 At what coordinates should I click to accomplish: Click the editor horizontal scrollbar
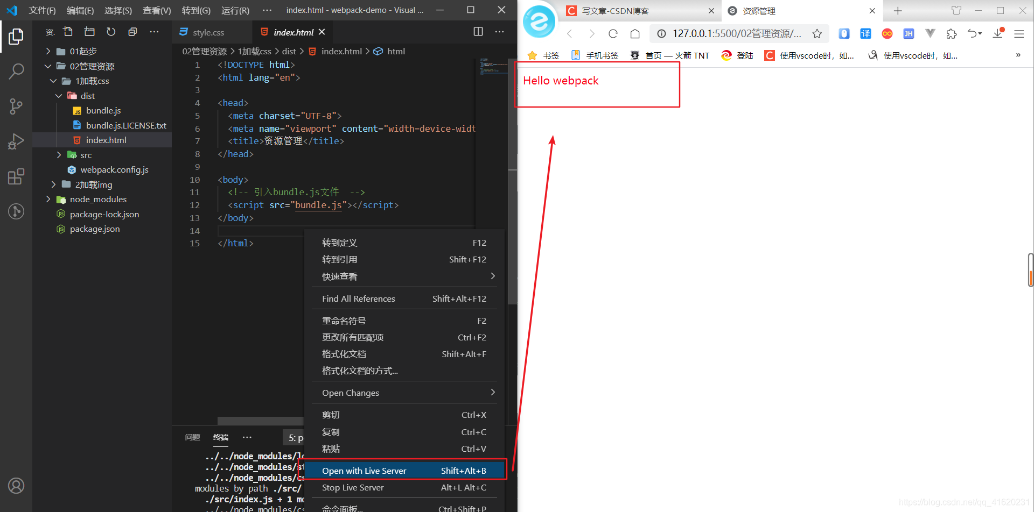pos(261,421)
